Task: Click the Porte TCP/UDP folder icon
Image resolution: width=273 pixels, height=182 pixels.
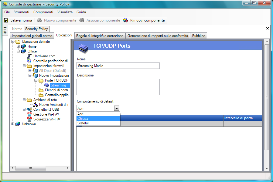Action: tap(41, 80)
